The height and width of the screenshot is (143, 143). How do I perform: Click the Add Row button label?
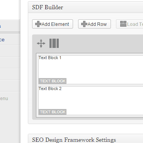(97, 24)
